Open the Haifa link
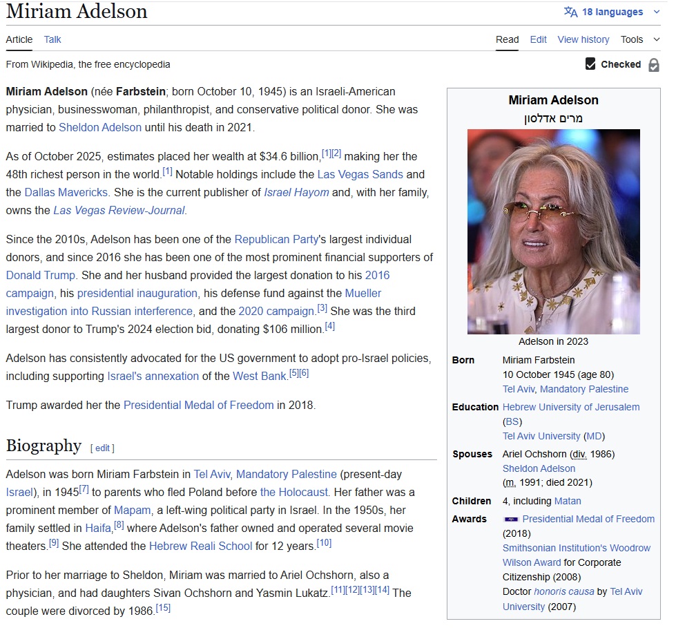676x628 pixels. point(98,529)
